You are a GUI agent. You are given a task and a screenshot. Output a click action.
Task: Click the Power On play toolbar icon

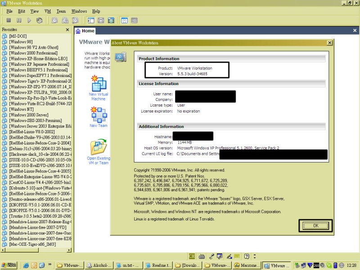pos(29,20)
